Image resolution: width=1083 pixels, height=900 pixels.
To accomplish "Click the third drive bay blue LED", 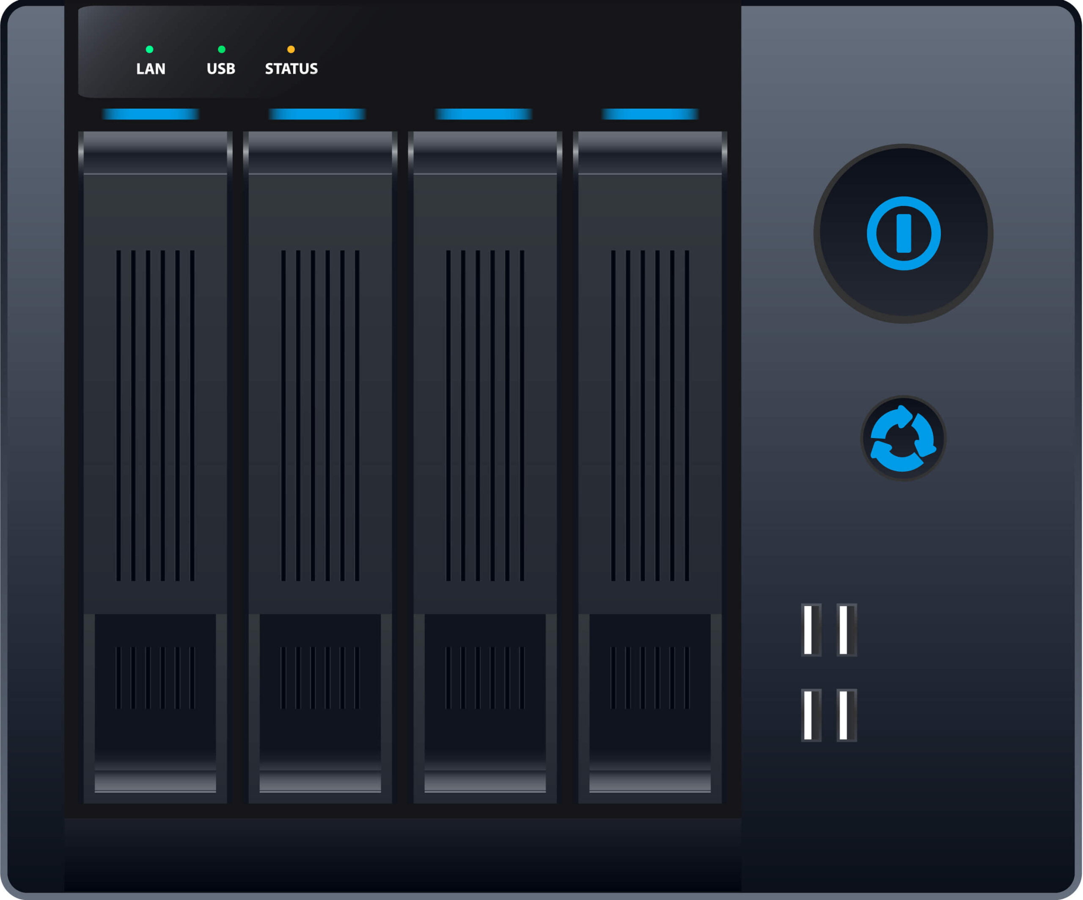I will coord(484,114).
